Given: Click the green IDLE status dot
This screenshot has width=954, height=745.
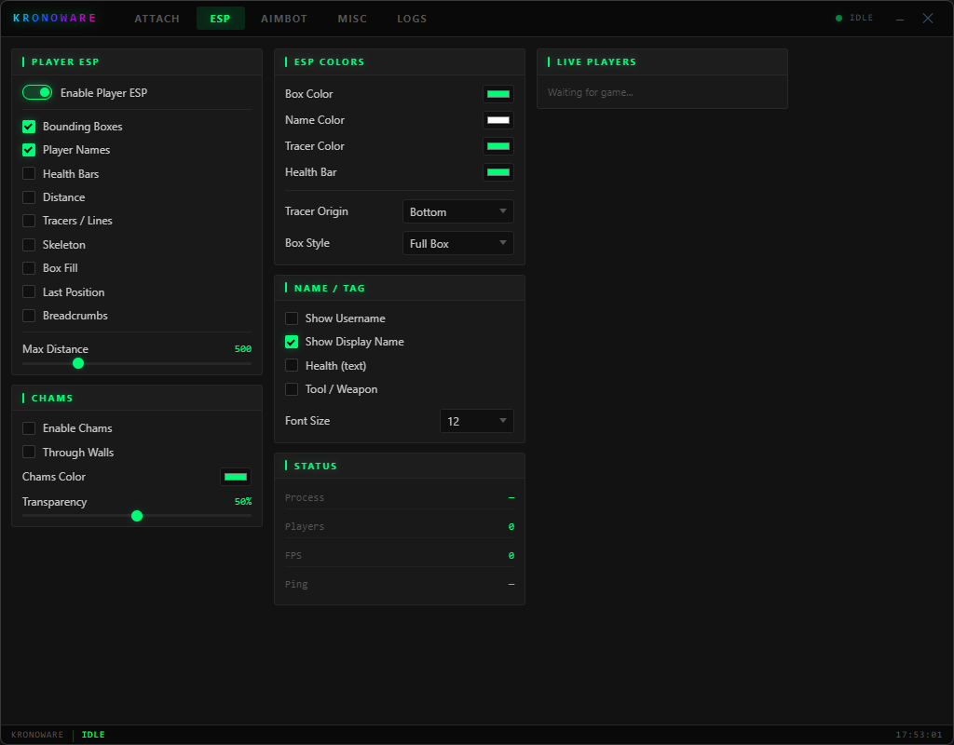Looking at the screenshot, I should click(x=839, y=19).
